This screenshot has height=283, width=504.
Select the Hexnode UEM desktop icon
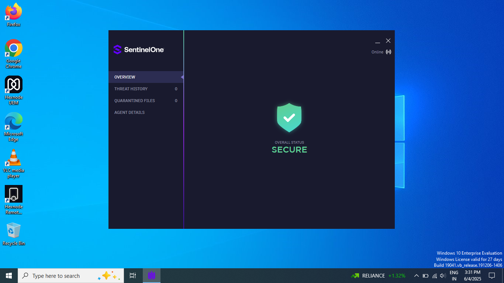pos(14,90)
